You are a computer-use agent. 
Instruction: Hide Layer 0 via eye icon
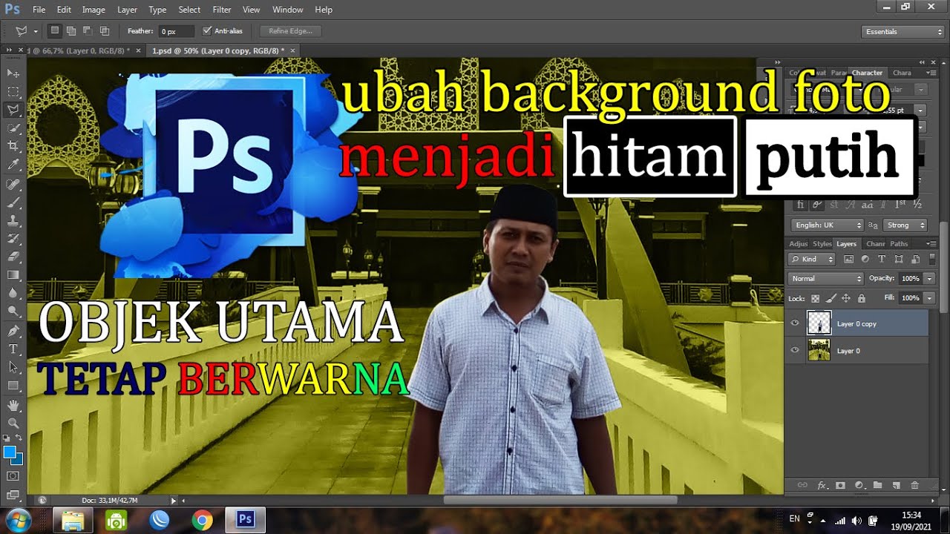tap(795, 350)
